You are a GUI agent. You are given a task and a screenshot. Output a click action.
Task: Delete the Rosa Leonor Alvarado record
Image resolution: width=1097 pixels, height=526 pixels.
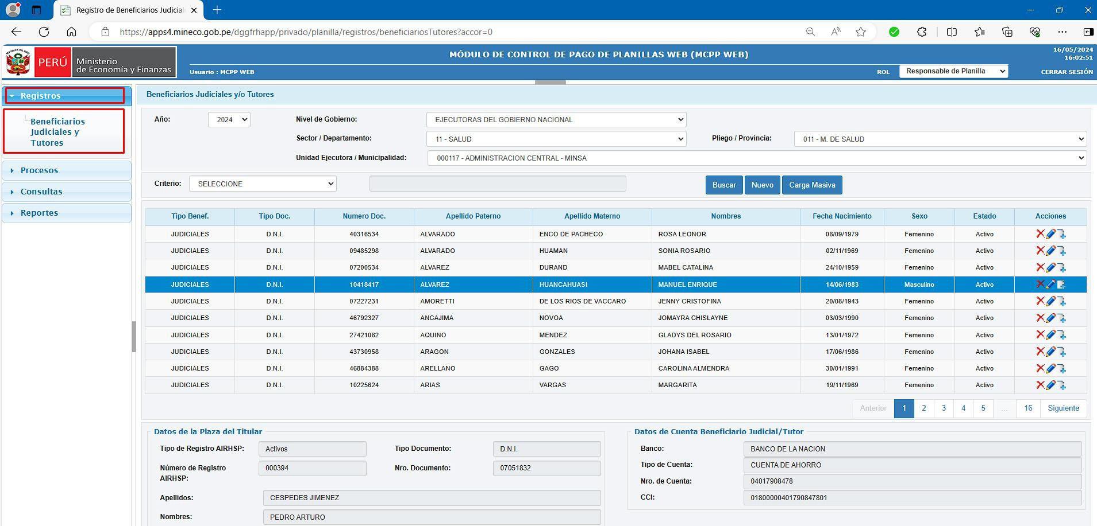pyautogui.click(x=1040, y=234)
